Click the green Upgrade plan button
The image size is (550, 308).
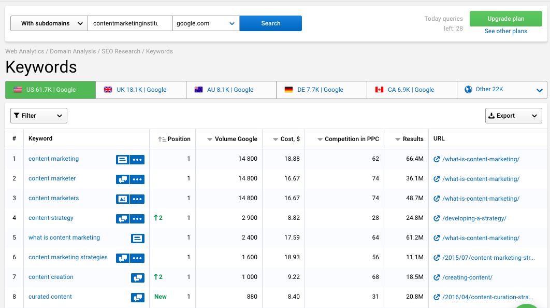click(x=506, y=19)
